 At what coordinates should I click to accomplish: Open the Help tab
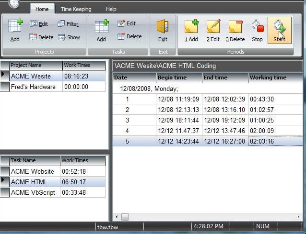click(111, 9)
